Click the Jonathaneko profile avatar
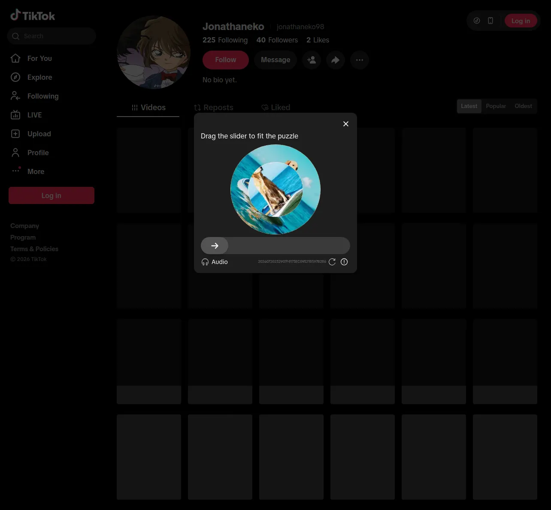Viewport: 551px width, 510px height. tap(154, 52)
